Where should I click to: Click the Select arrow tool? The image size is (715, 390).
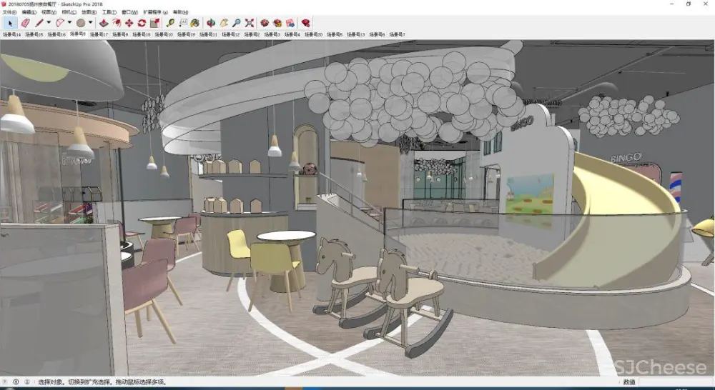click(x=10, y=23)
